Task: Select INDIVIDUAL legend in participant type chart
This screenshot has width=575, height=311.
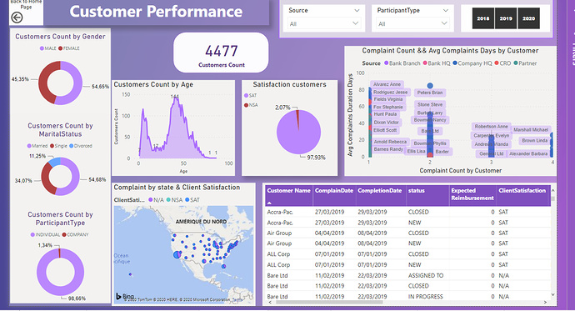Action: pyautogui.click(x=46, y=235)
